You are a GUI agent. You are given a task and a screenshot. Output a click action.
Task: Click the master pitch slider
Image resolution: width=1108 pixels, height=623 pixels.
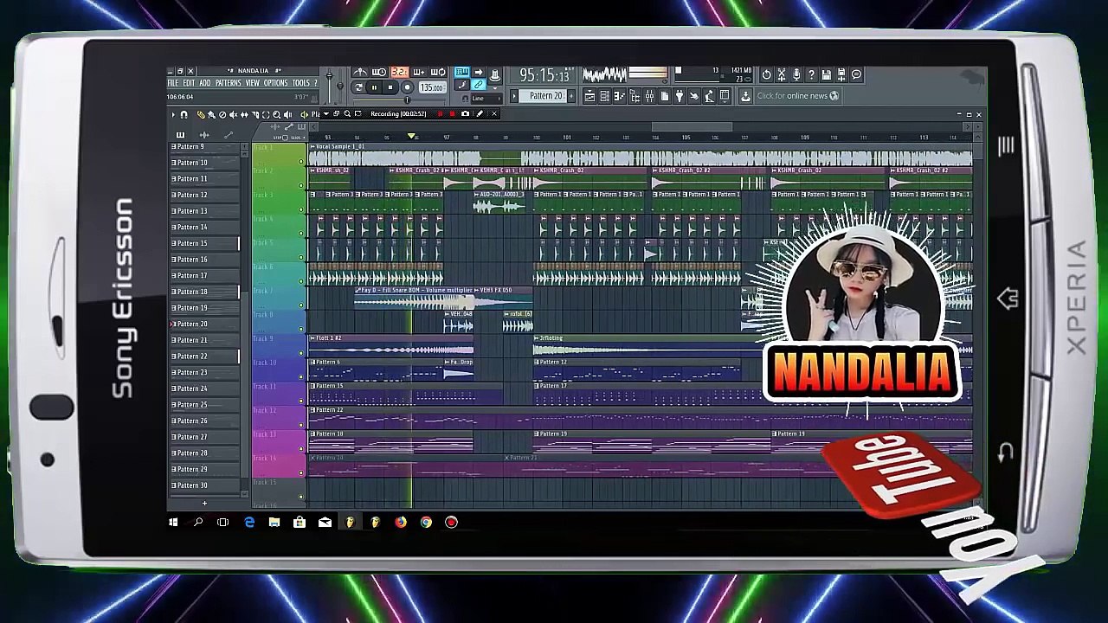pos(340,87)
